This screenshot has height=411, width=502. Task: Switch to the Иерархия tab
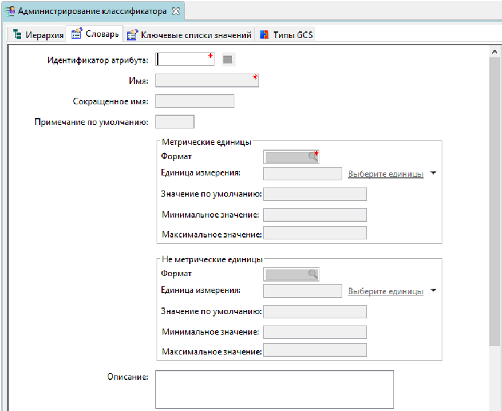pos(37,34)
